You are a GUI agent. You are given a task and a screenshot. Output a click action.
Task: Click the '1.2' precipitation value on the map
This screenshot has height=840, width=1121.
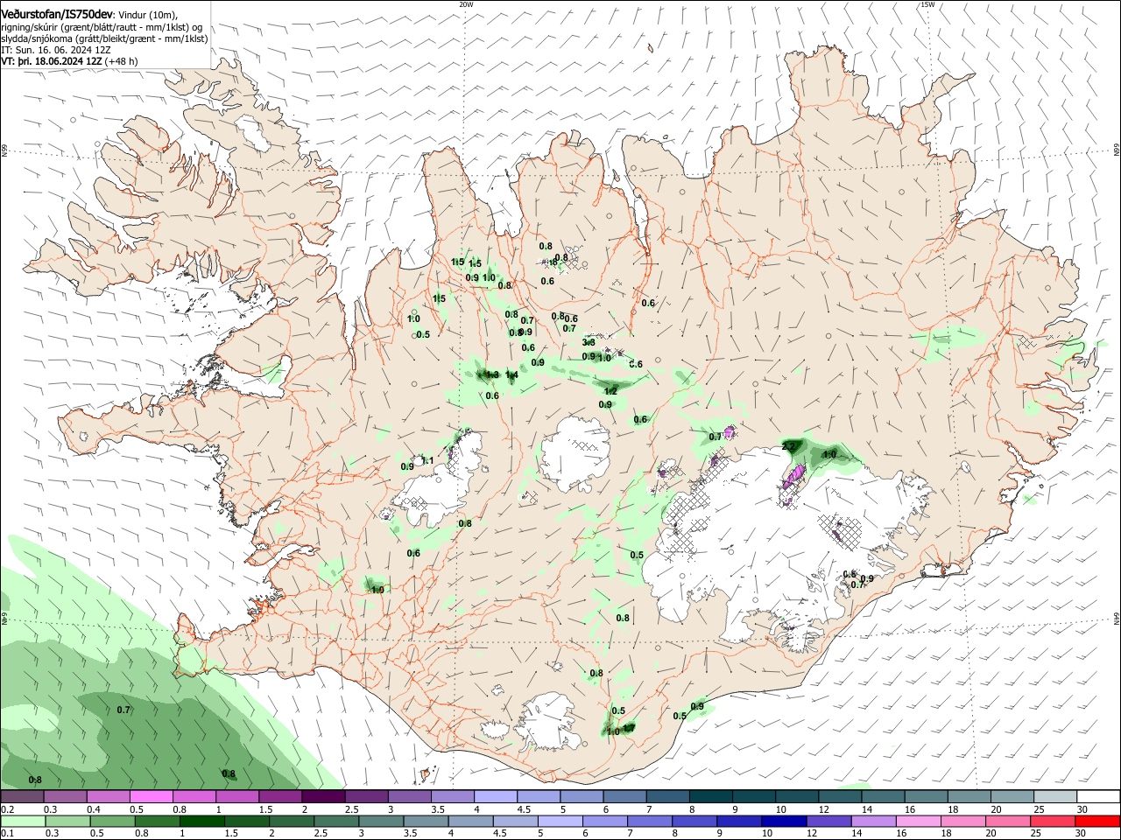611,391
